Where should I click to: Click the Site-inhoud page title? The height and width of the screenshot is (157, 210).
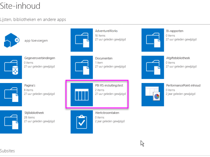click(20, 6)
